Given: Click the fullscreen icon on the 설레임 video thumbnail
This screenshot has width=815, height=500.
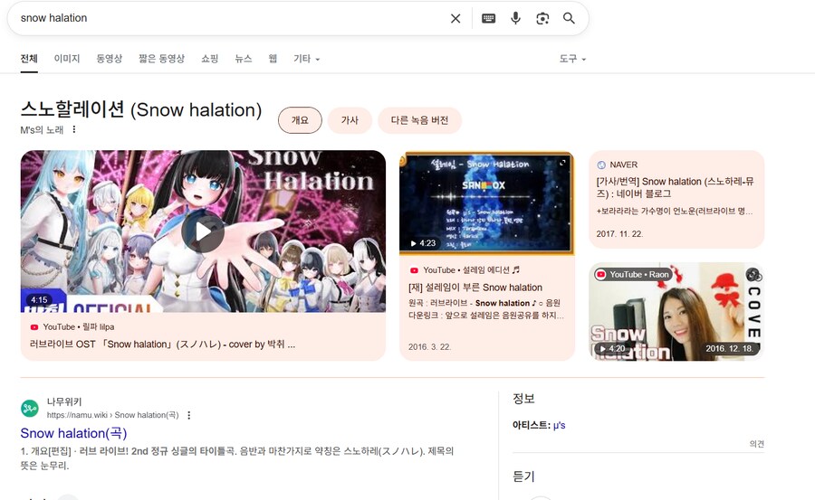Looking at the screenshot, I should point(562,163).
